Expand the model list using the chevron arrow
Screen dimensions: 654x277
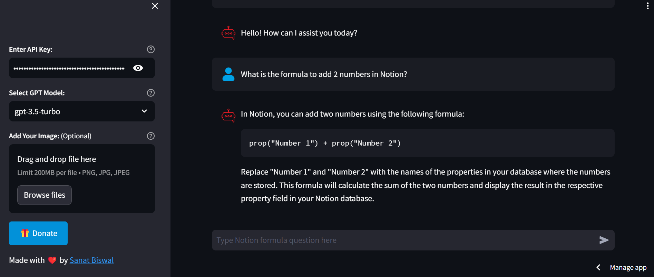tap(144, 111)
